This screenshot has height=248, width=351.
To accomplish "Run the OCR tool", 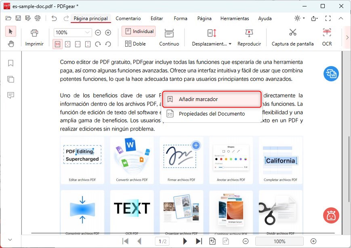I will point(327,37).
